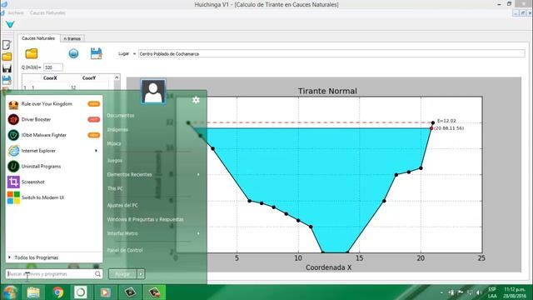Click the black channel section icon in sidebar
This screenshot has height=300, width=533.
7,68
